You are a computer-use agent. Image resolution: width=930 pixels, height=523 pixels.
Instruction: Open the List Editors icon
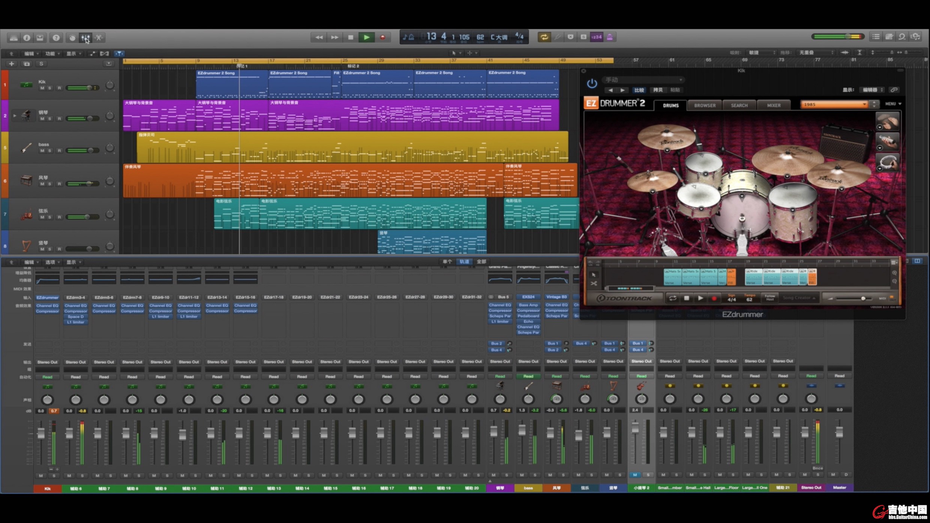point(876,37)
